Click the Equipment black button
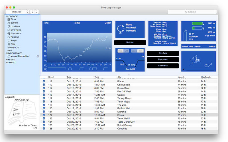The image size is (228, 142). tap(163, 59)
